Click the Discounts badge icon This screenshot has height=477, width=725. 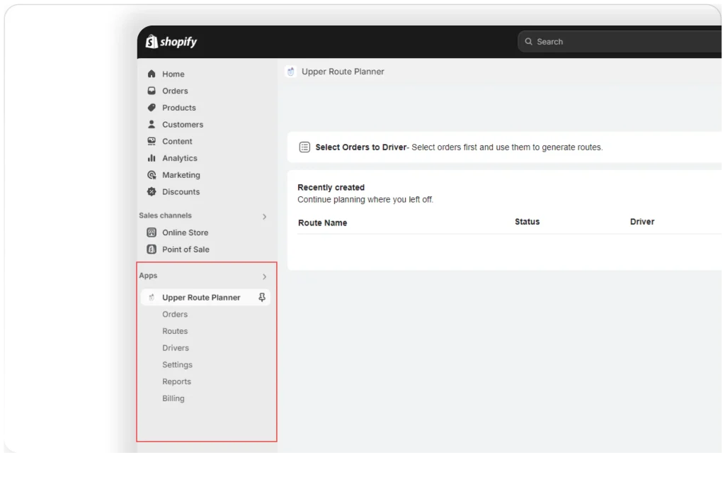(x=152, y=191)
